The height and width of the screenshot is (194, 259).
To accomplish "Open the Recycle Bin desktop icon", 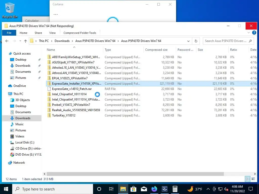I will tap(10, 10).
